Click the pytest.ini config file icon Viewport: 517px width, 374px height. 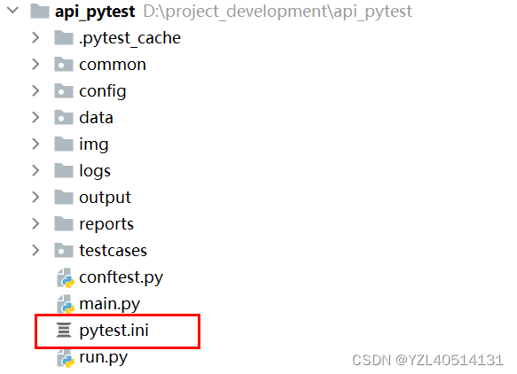pos(64,331)
